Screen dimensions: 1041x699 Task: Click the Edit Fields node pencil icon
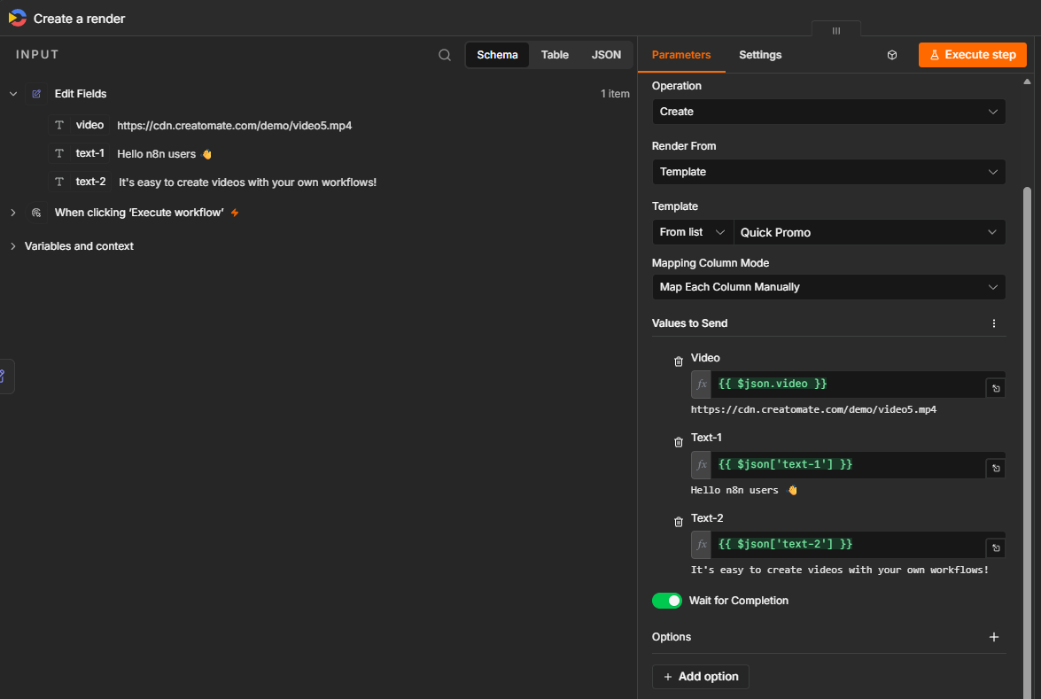[x=36, y=94]
